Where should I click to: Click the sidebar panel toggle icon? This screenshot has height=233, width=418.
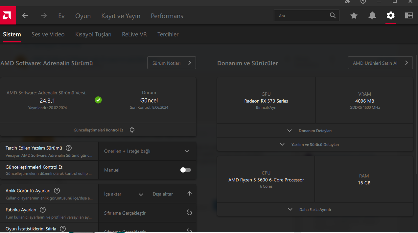409,15
